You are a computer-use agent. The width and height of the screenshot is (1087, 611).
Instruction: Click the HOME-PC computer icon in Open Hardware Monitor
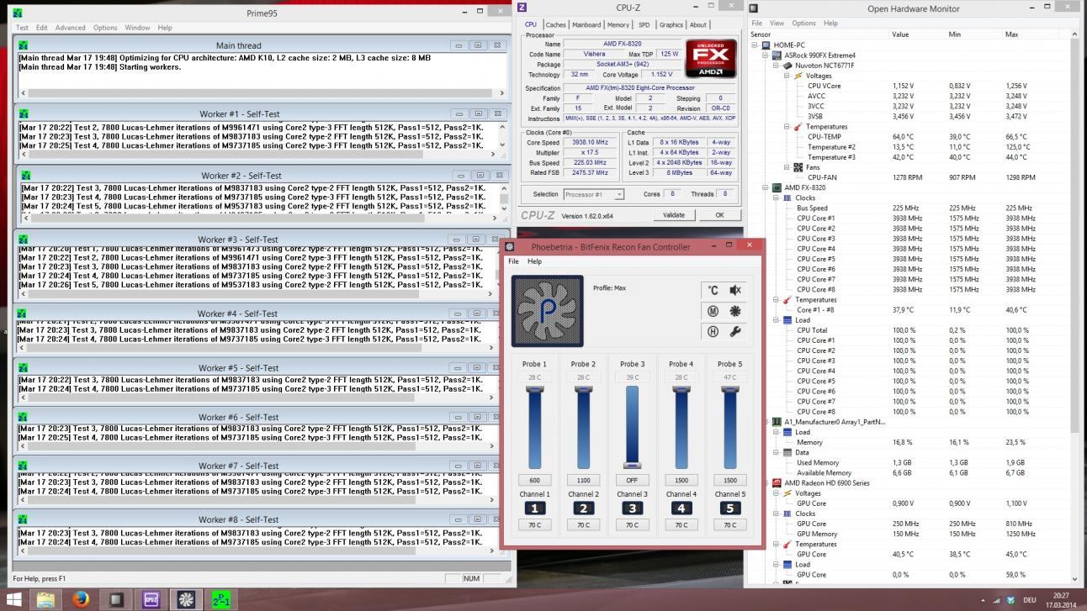pos(766,45)
